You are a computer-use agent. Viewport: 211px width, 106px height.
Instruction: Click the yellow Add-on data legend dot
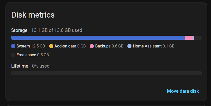[x=51, y=46]
